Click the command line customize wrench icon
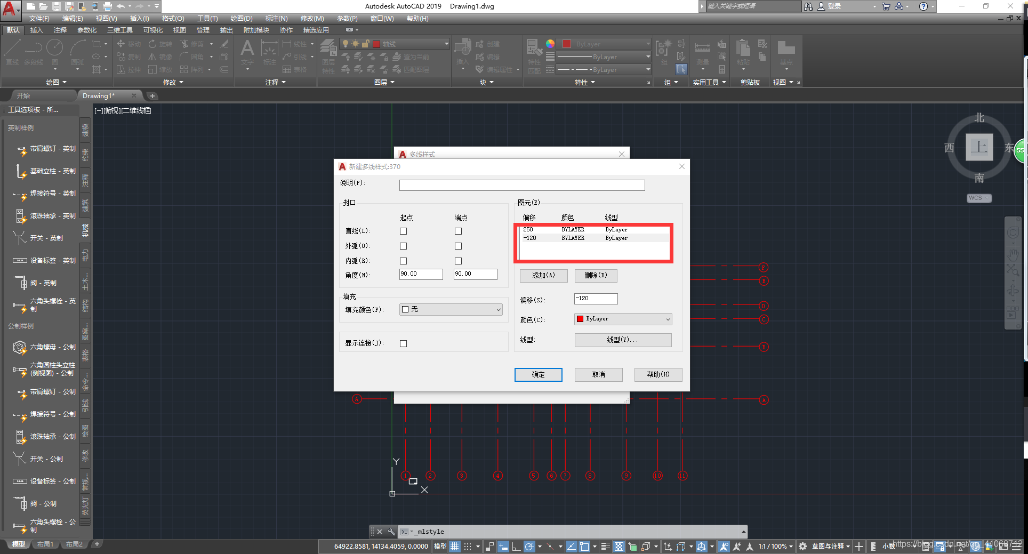 tap(391, 532)
